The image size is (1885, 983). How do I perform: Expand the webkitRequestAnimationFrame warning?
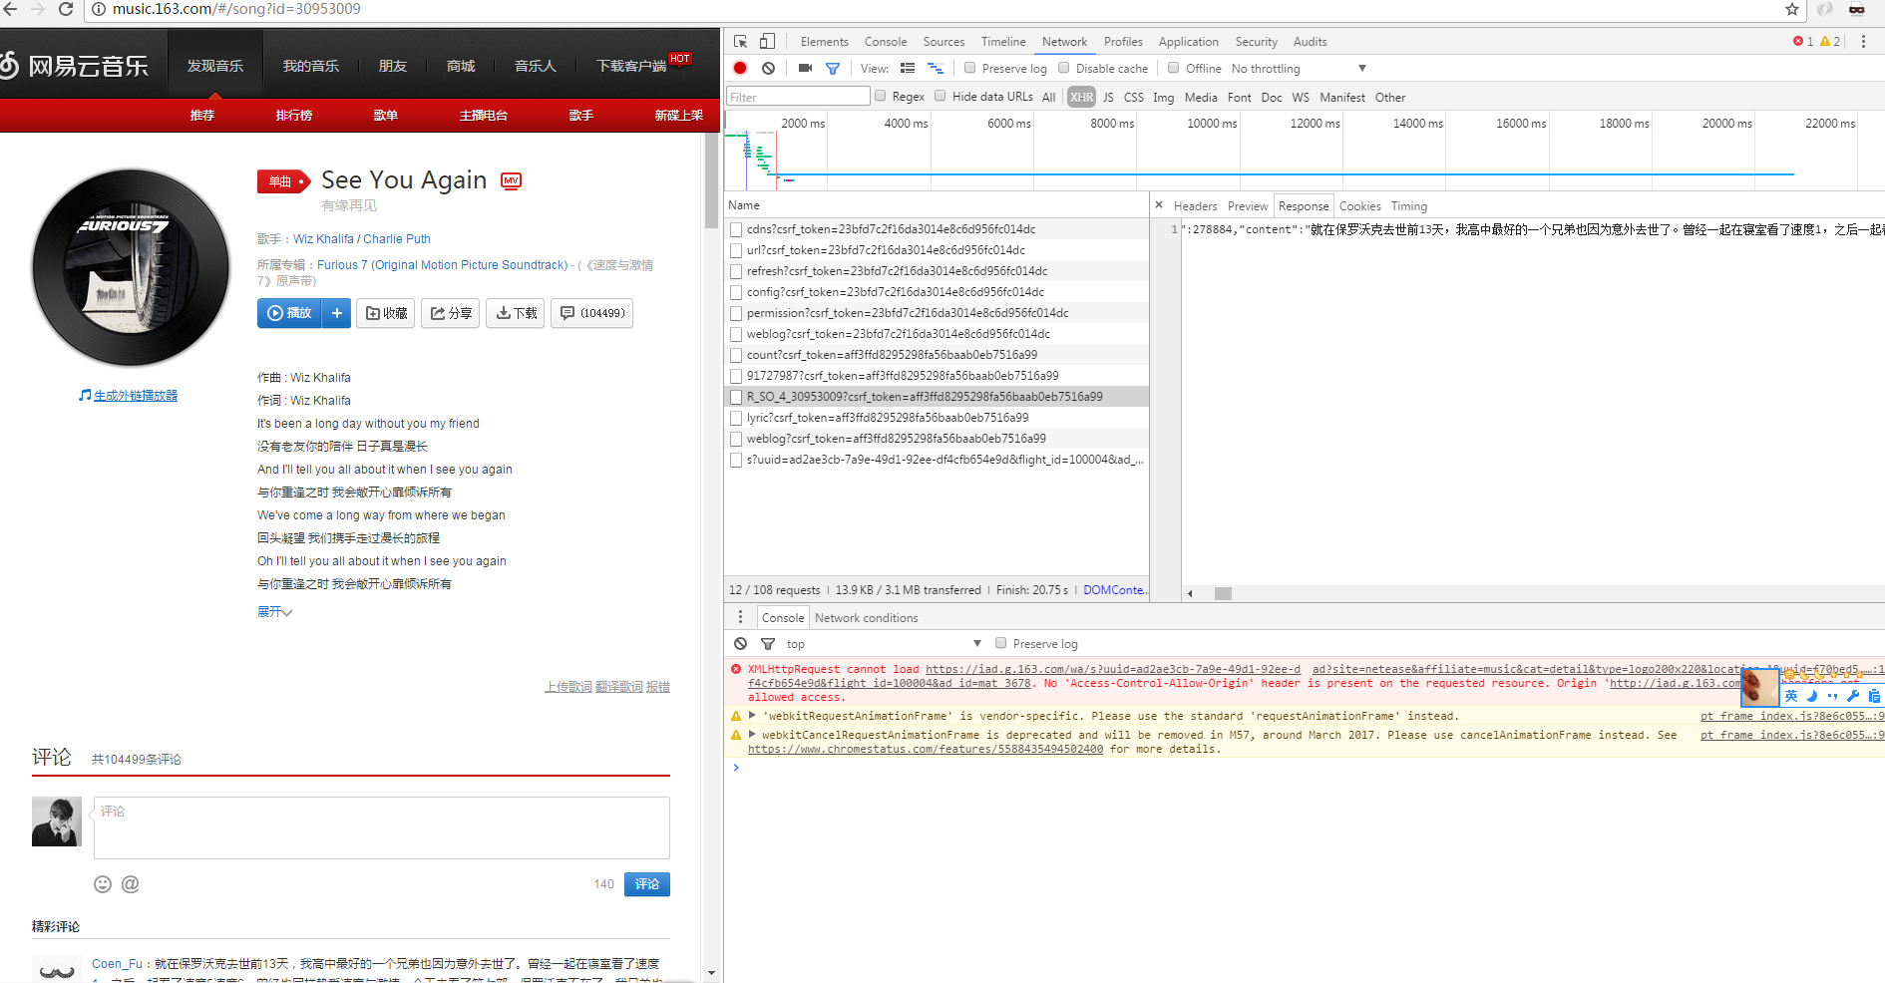click(x=752, y=715)
